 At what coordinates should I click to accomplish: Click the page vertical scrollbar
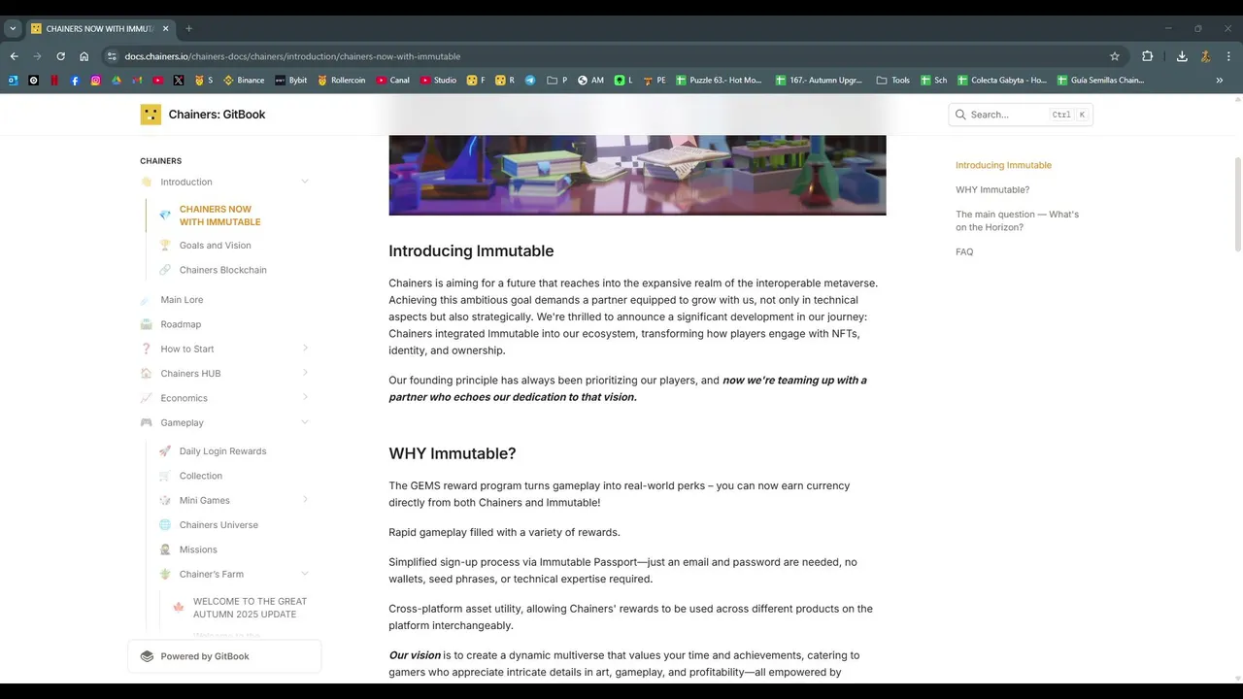[1237, 204]
